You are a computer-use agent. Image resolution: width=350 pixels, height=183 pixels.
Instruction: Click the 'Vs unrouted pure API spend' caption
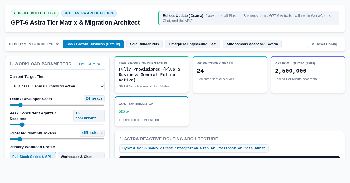139,120
